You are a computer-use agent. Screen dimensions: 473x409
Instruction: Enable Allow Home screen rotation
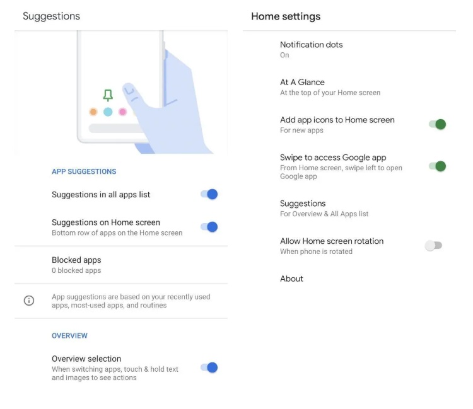pos(433,246)
